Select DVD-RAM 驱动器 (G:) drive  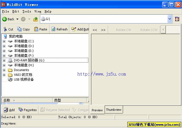pyautogui.click(x=29, y=60)
